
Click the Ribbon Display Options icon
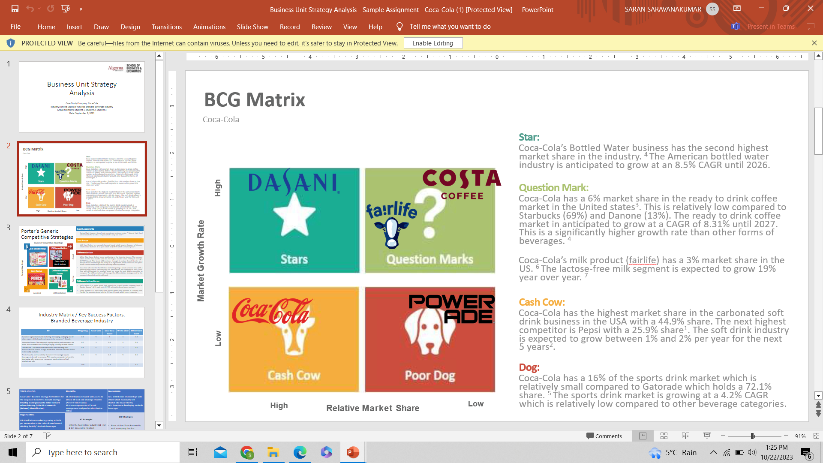tap(737, 9)
